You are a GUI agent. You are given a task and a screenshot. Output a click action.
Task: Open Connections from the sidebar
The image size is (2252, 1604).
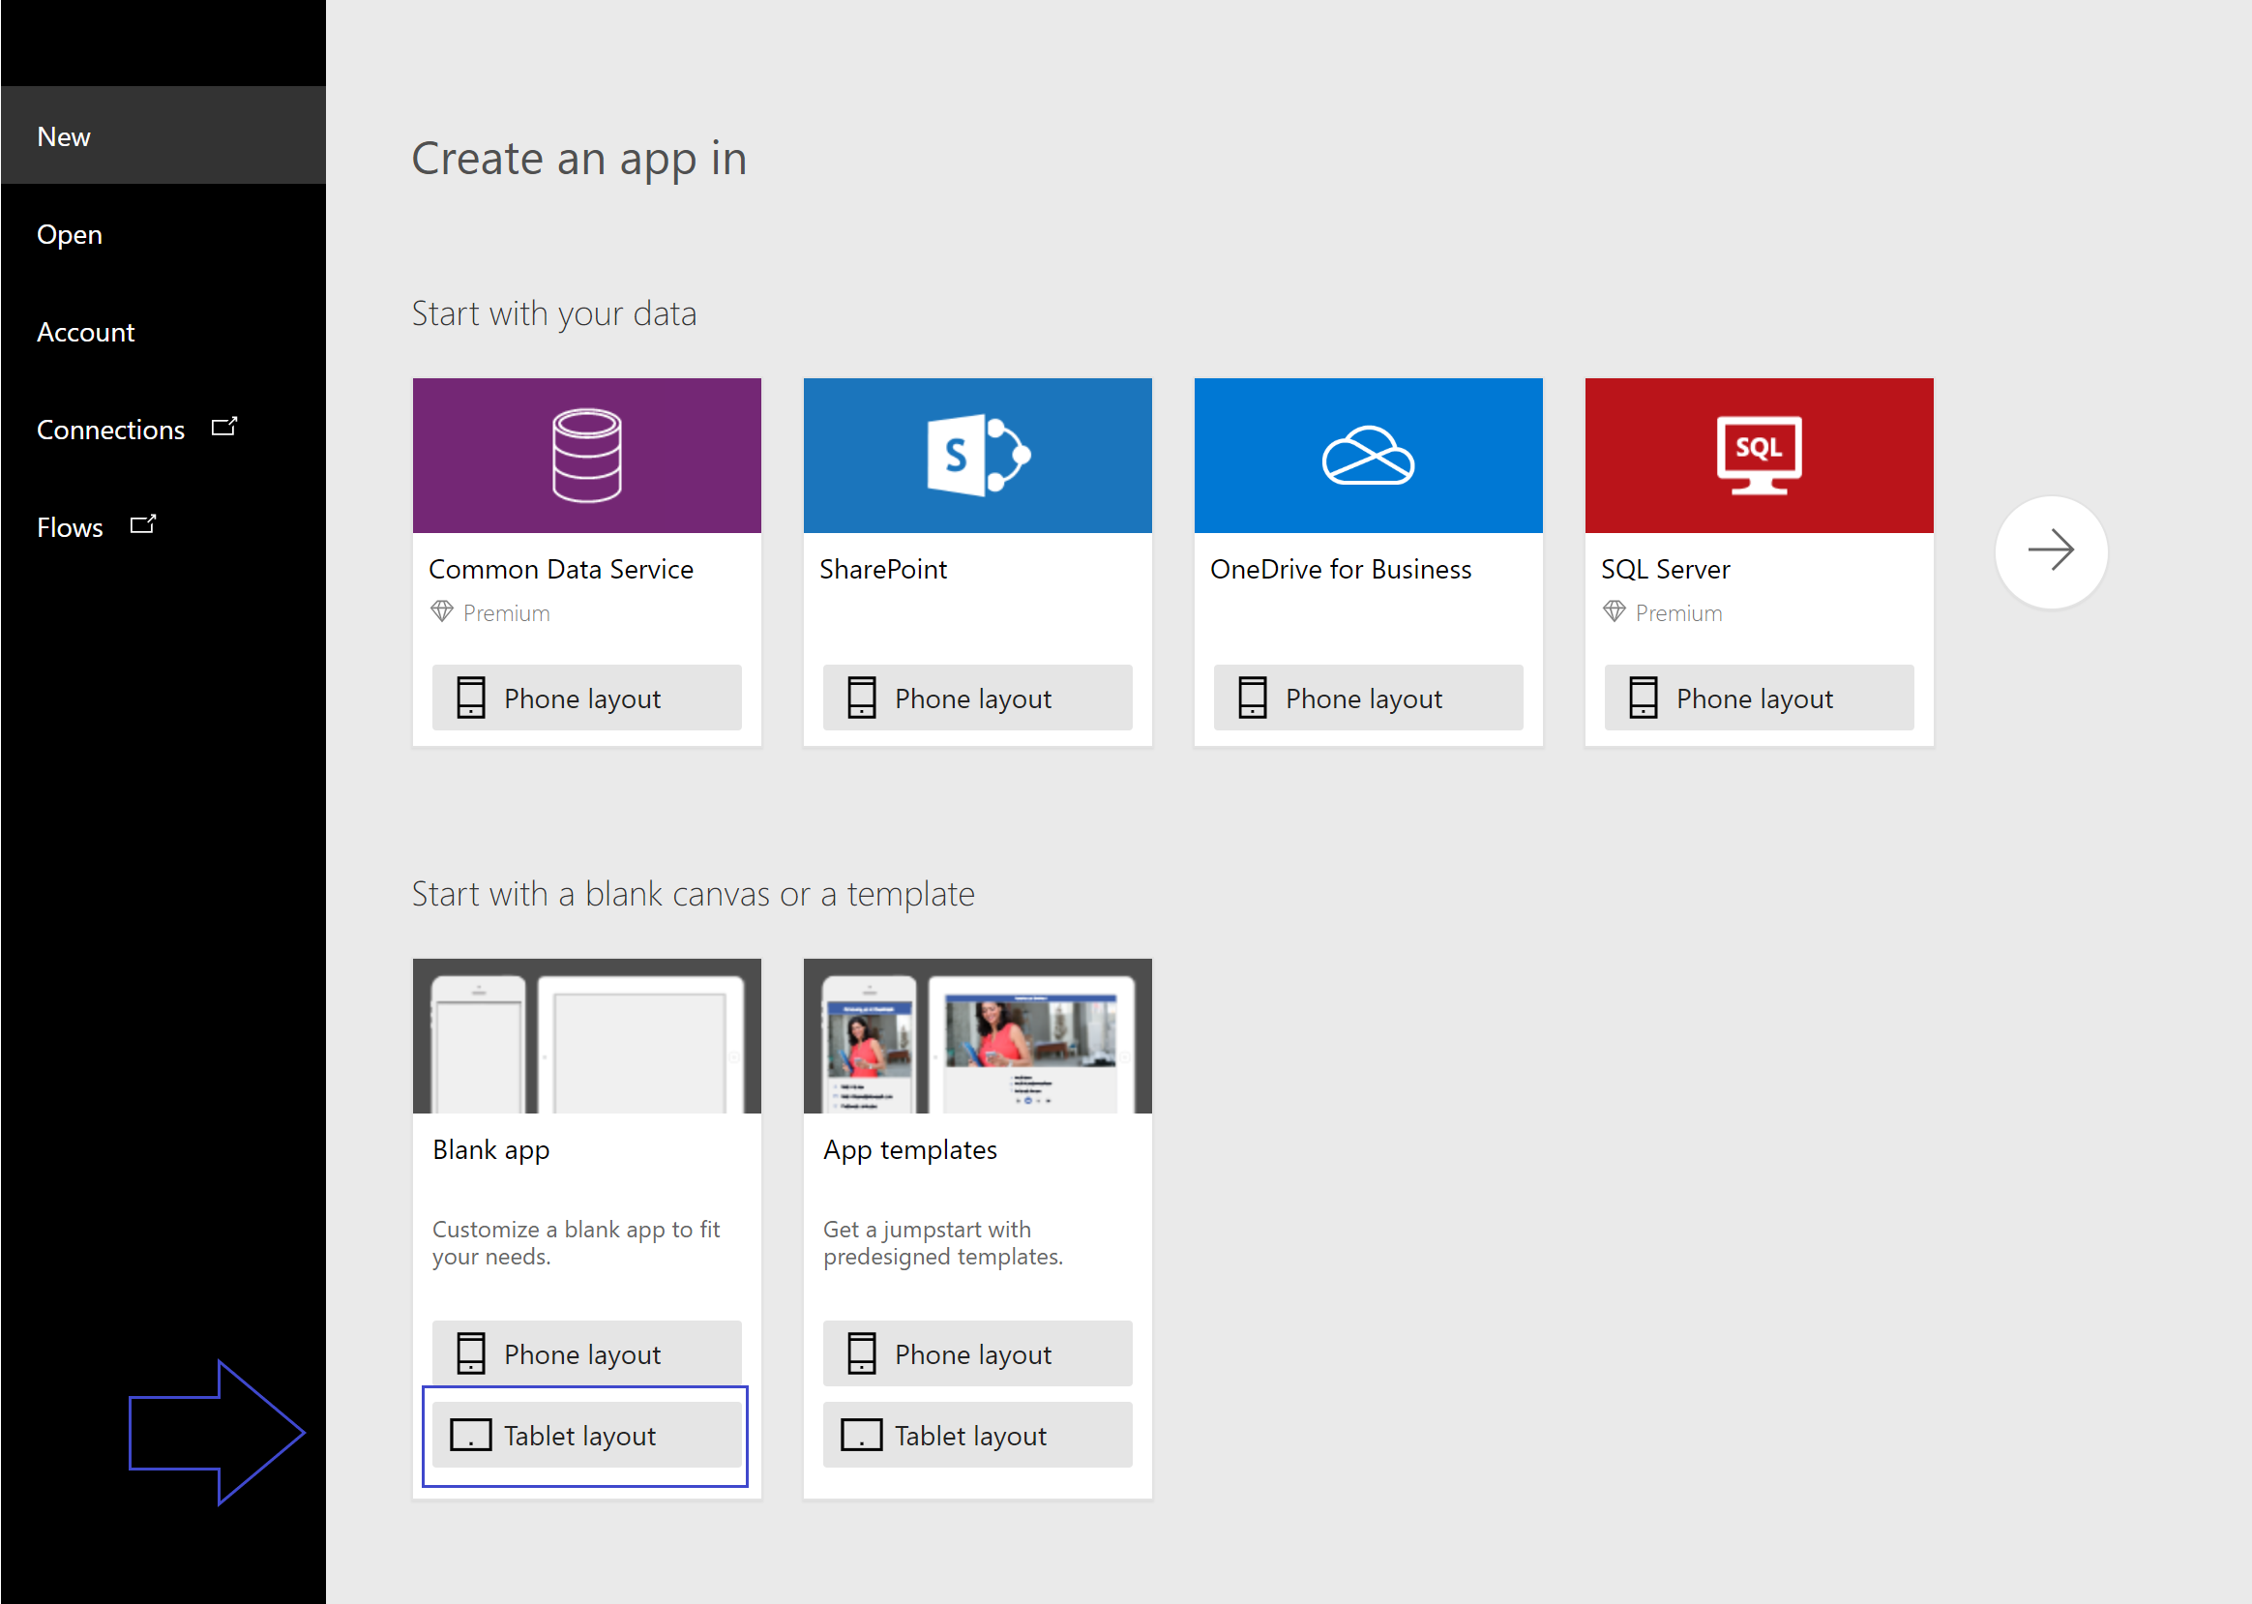[163, 429]
